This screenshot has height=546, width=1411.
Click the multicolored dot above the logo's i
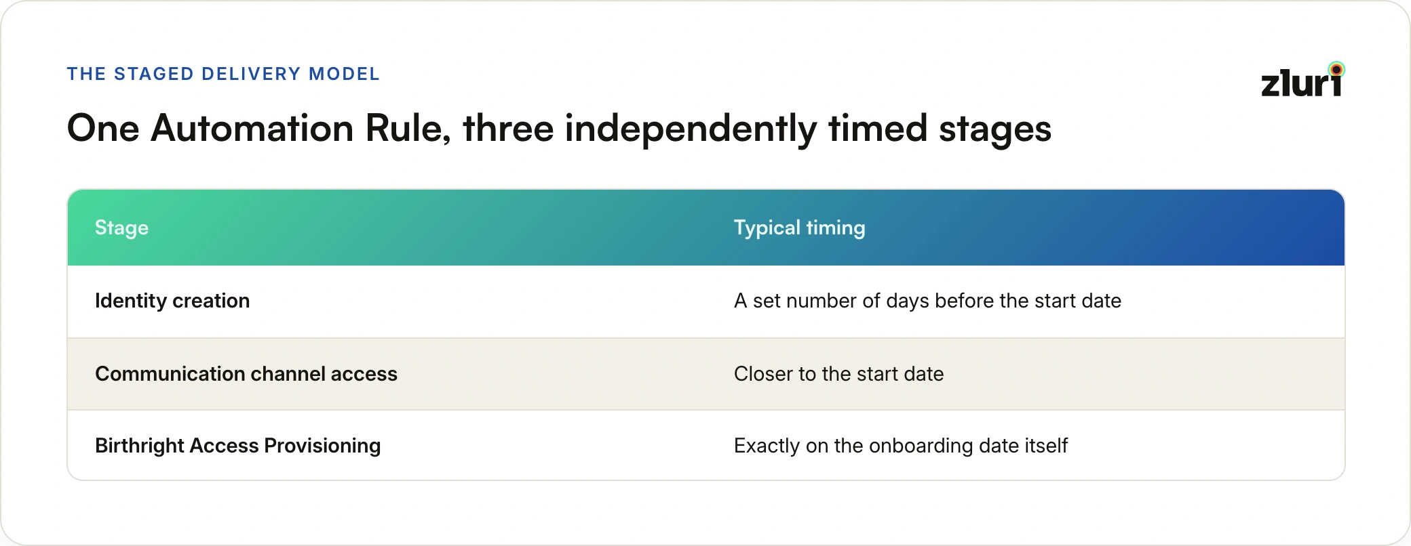[x=1336, y=69]
